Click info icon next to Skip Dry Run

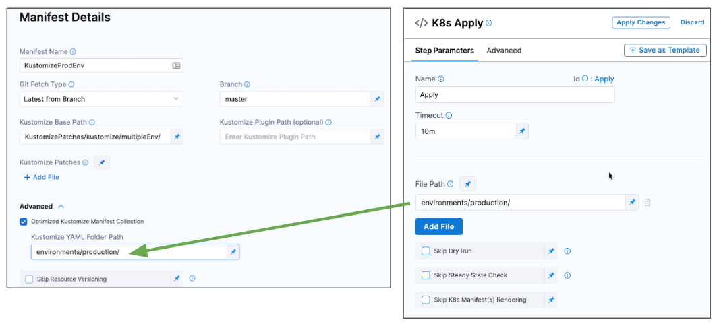coord(567,251)
